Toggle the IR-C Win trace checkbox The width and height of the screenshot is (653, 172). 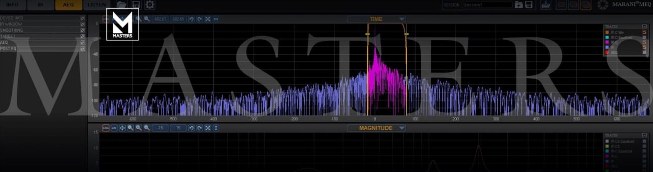[644, 32]
